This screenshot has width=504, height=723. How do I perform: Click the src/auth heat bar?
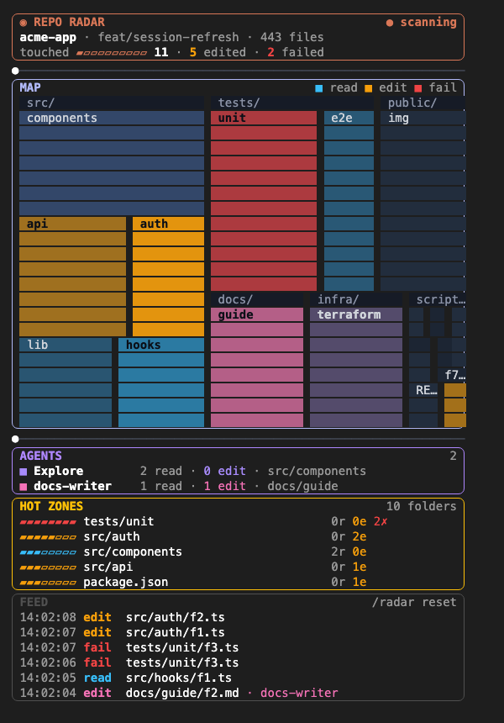pyautogui.click(x=48, y=538)
